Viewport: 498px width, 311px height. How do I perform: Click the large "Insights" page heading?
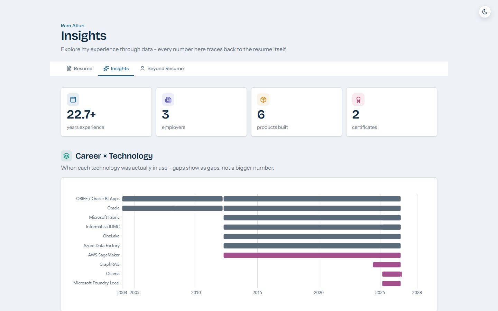point(84,36)
